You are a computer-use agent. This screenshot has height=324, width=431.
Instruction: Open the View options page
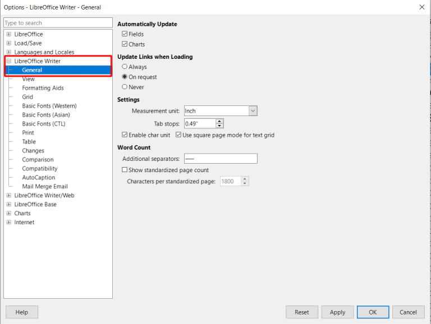[x=28, y=79]
